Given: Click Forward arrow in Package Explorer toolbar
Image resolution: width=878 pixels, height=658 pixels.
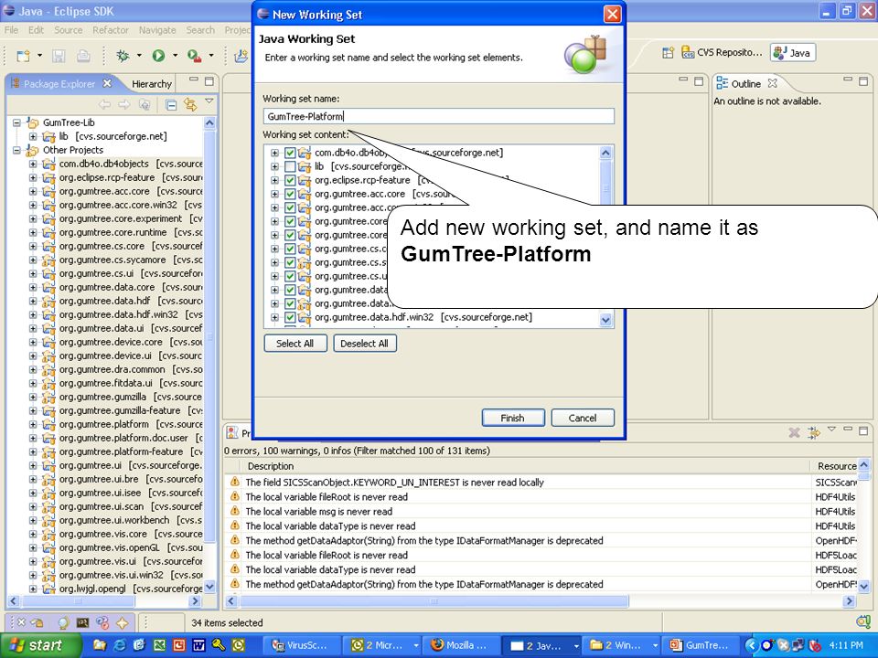Looking at the screenshot, I should (123, 104).
